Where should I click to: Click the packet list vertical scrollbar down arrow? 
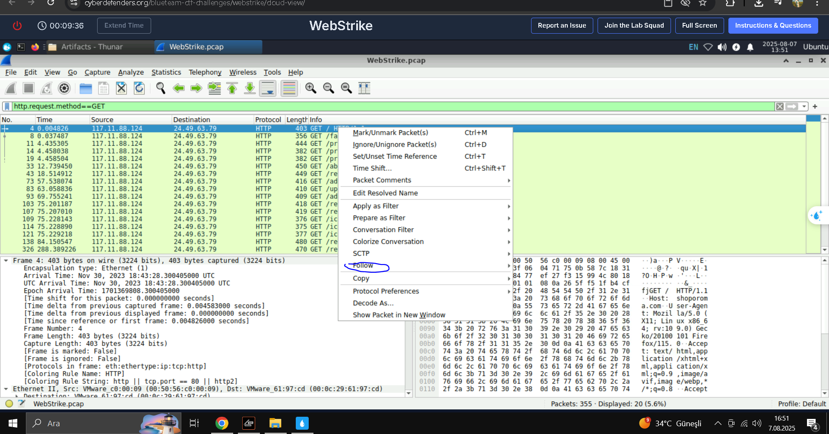coord(824,250)
